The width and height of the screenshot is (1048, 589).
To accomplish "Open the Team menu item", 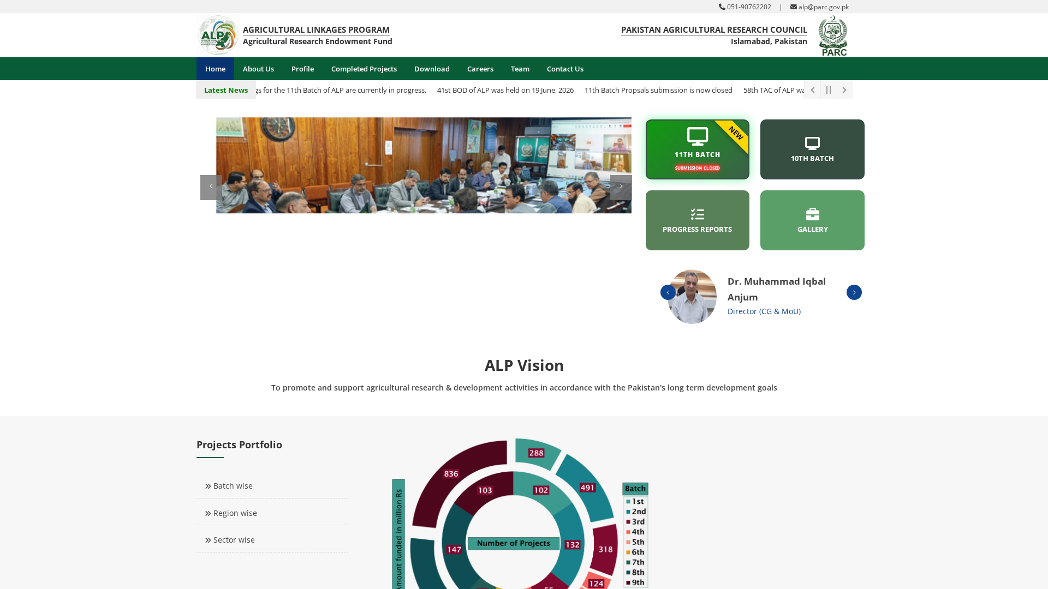I will (520, 69).
